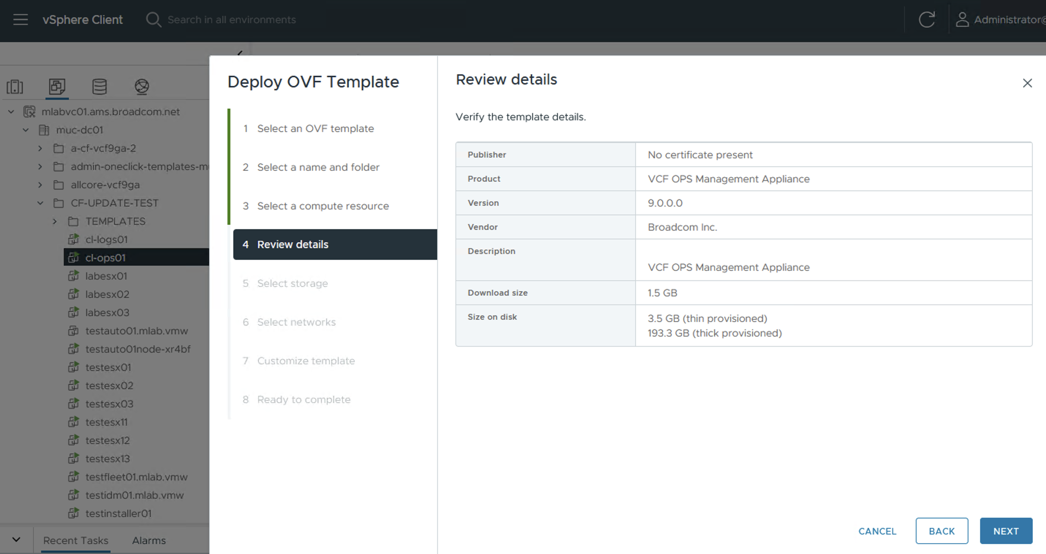
Task: Expand the a-cf-vcf9ga-2 folder
Action: [40, 148]
